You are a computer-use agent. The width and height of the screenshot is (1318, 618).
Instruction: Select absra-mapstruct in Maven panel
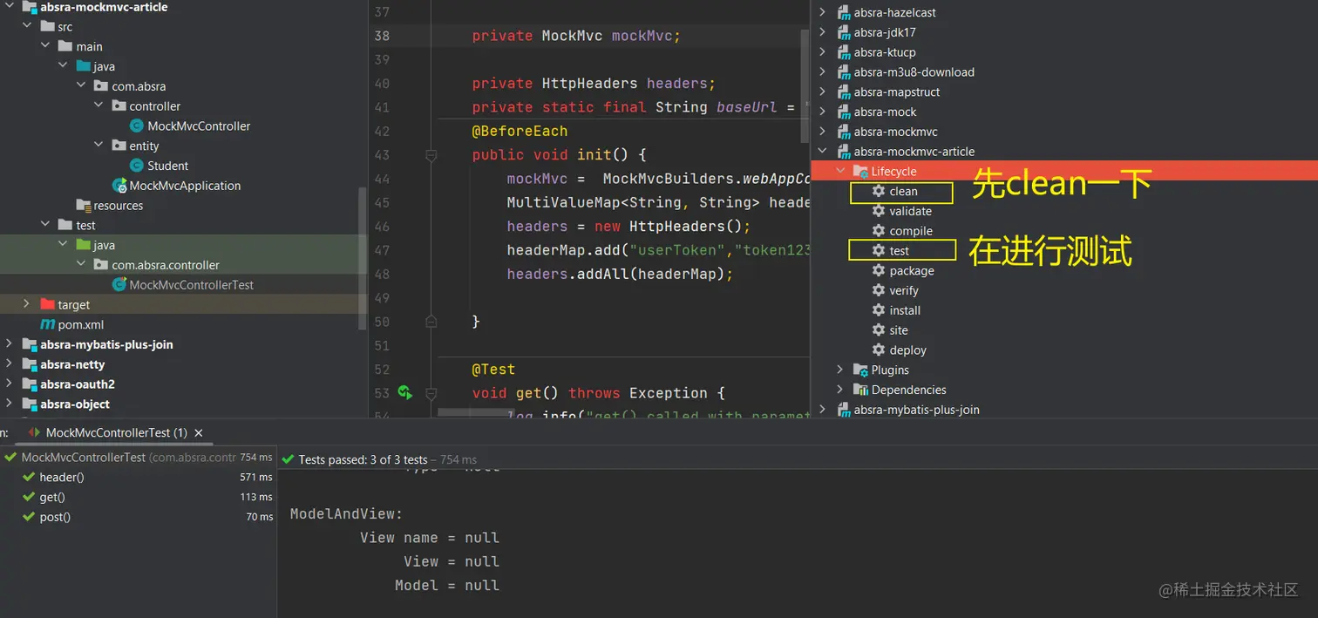897,92
